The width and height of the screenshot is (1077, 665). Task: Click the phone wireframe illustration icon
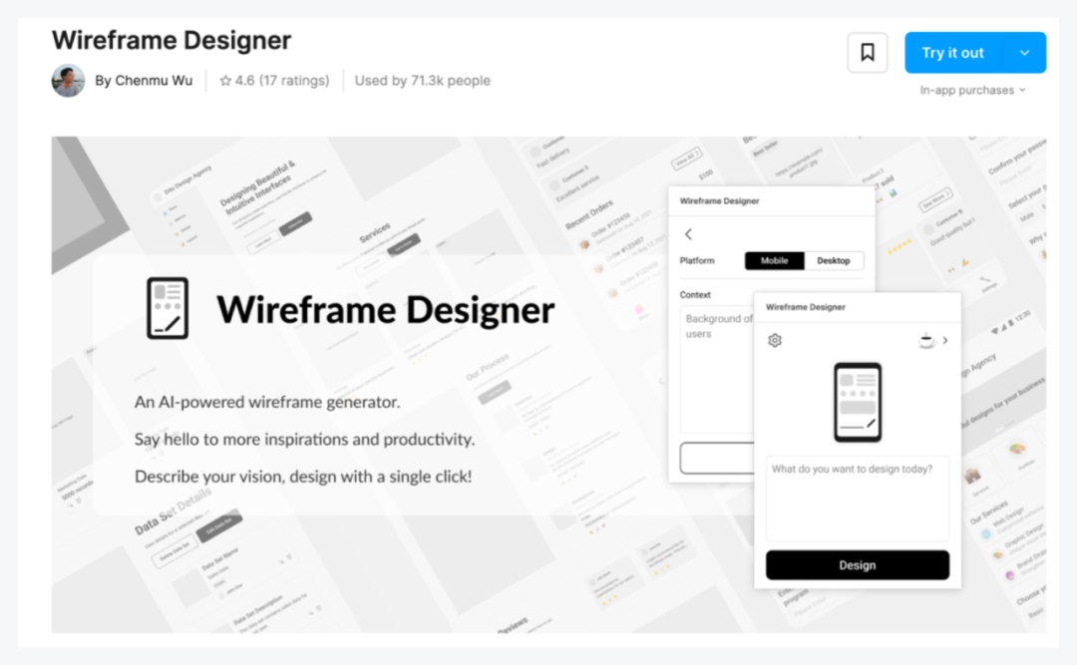[858, 402]
